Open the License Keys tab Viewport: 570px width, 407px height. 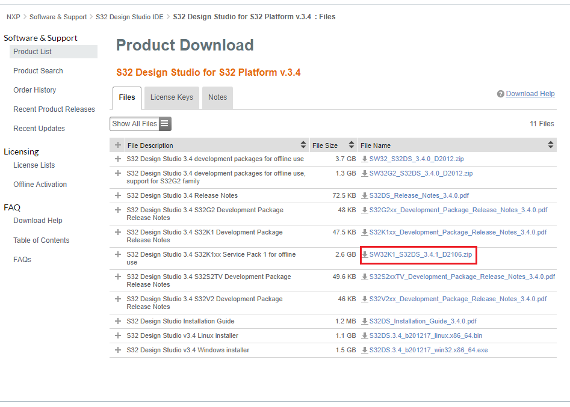(x=172, y=97)
